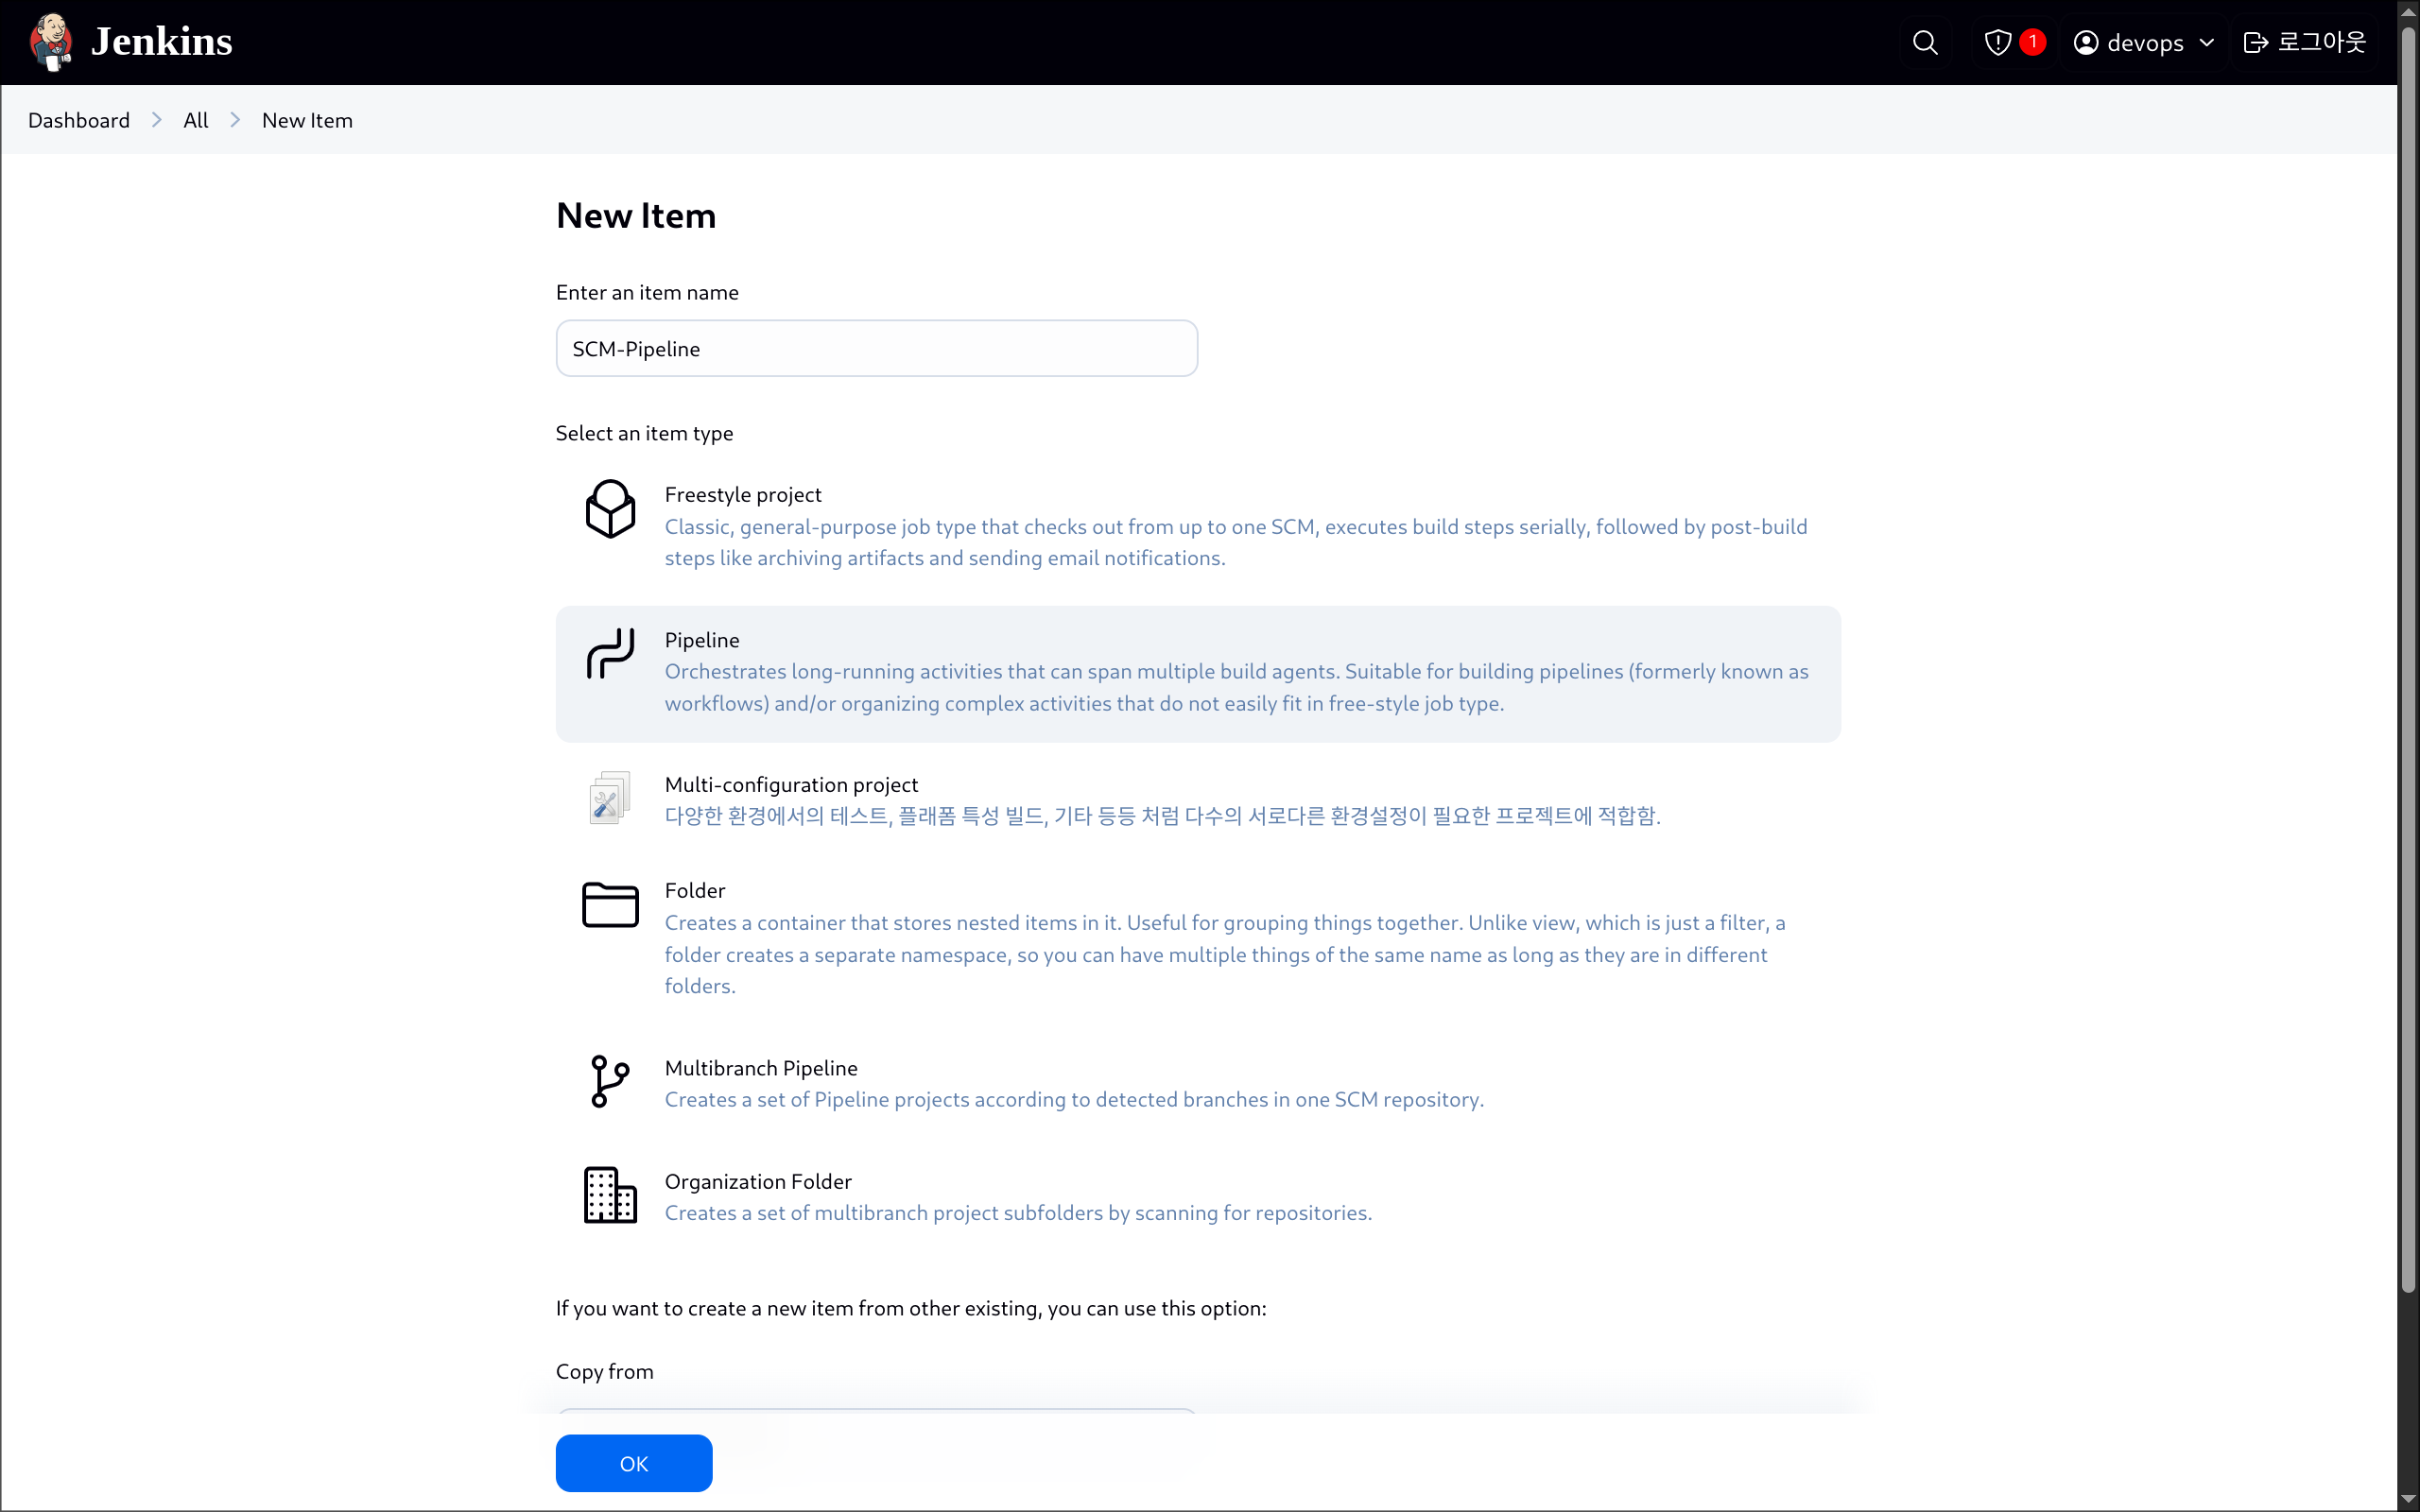
Task: Choose Multibranch Pipeline item type
Action: [761, 1068]
